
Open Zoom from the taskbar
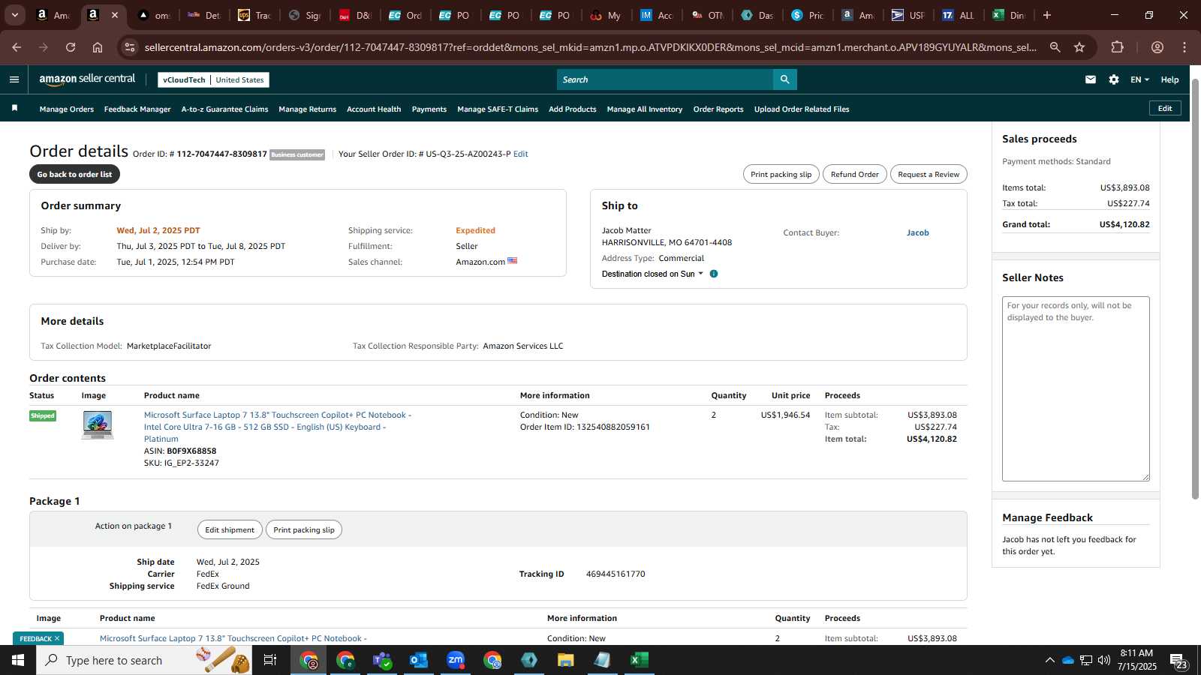click(x=456, y=660)
